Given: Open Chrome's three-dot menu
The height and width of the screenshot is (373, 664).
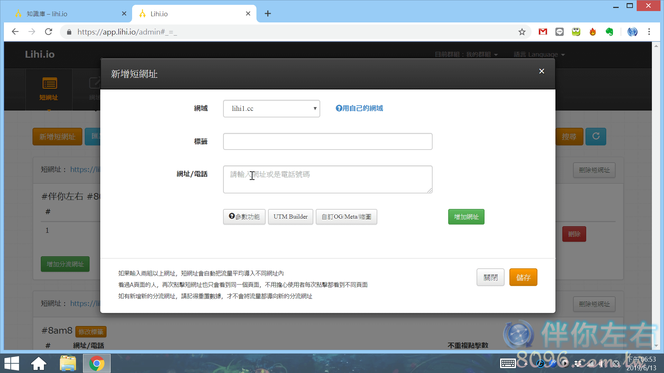Looking at the screenshot, I should (x=649, y=32).
